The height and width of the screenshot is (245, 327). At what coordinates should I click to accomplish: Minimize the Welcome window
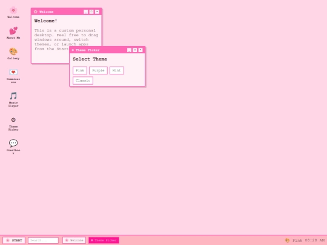[x=86, y=11]
